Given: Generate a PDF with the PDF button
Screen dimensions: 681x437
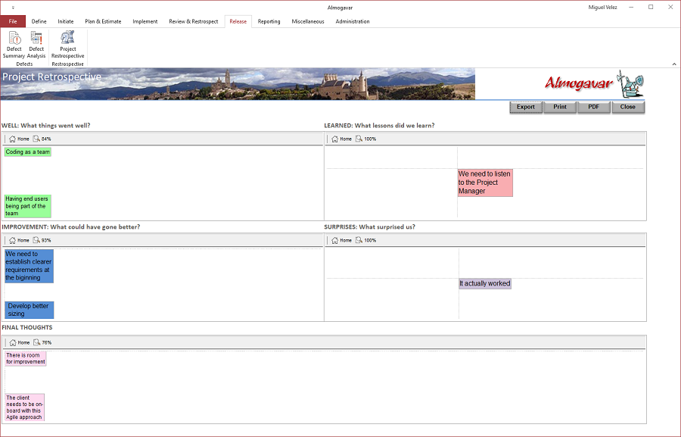Looking at the screenshot, I should point(594,107).
